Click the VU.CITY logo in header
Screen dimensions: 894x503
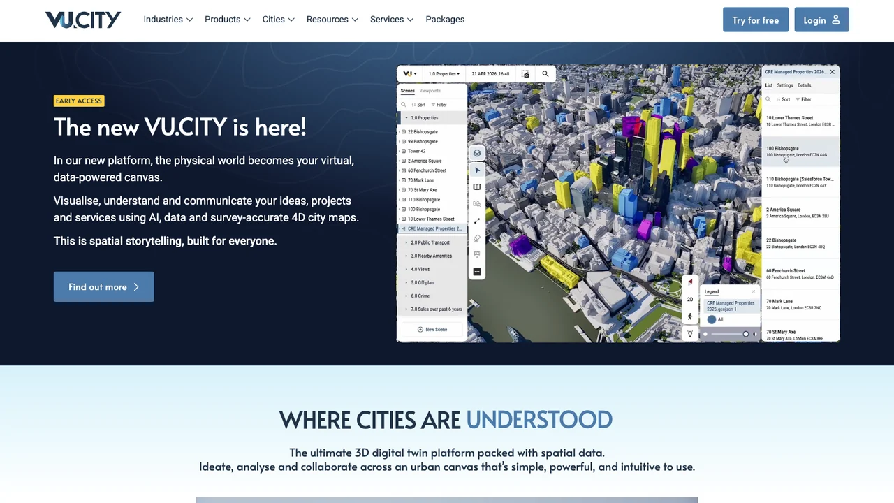(83, 20)
